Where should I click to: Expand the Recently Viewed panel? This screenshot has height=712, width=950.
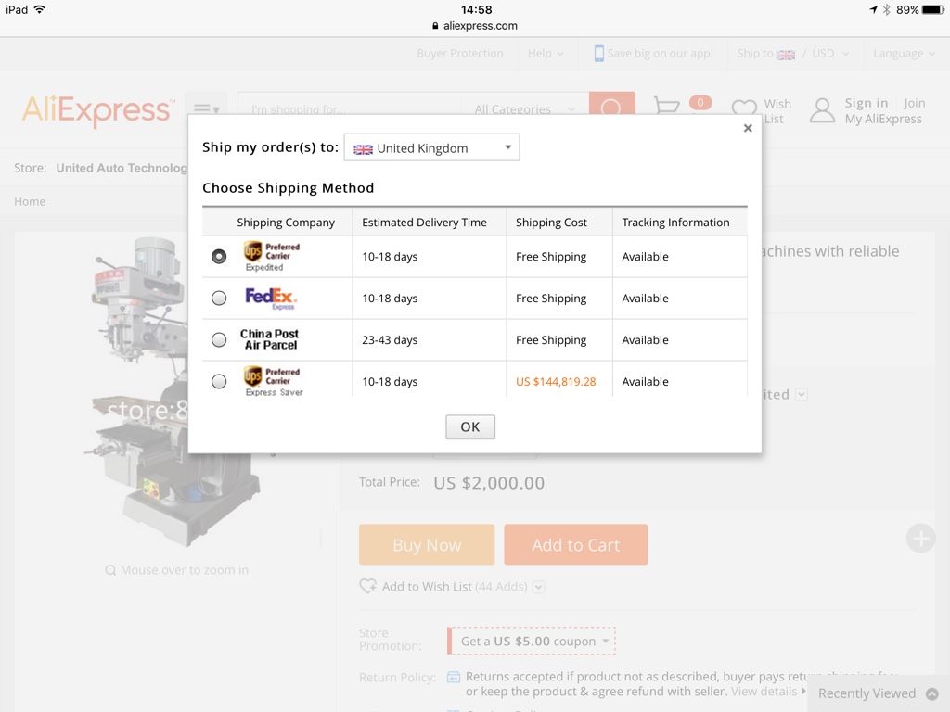[x=878, y=693]
